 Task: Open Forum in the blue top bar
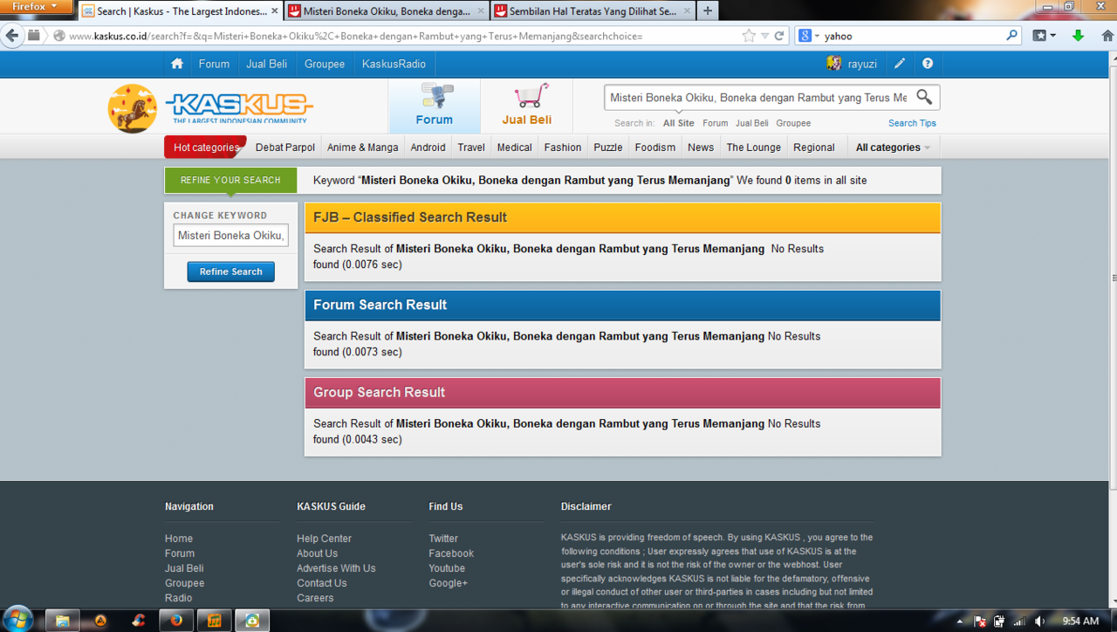[214, 64]
